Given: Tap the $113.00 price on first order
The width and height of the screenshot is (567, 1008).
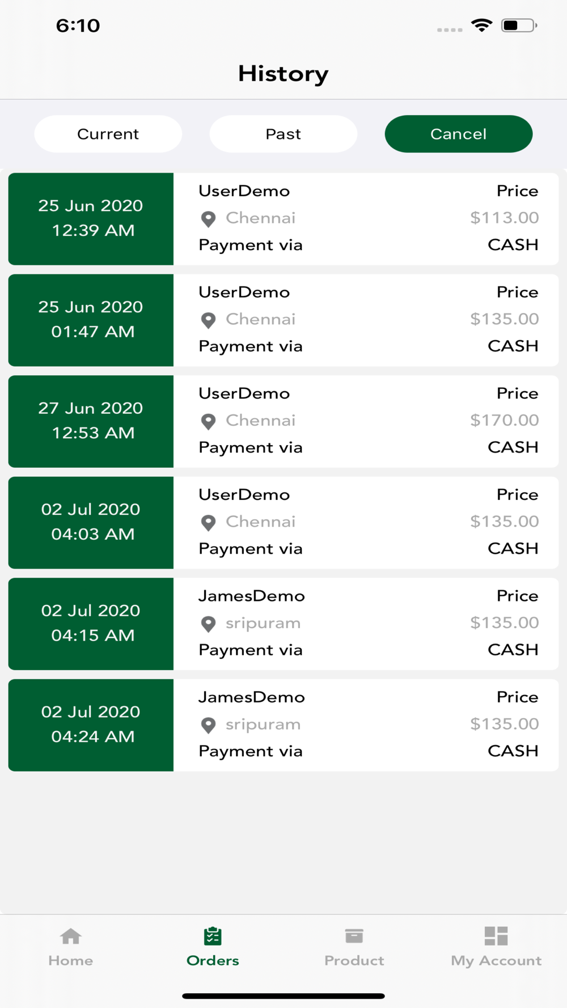Looking at the screenshot, I should [x=503, y=218].
